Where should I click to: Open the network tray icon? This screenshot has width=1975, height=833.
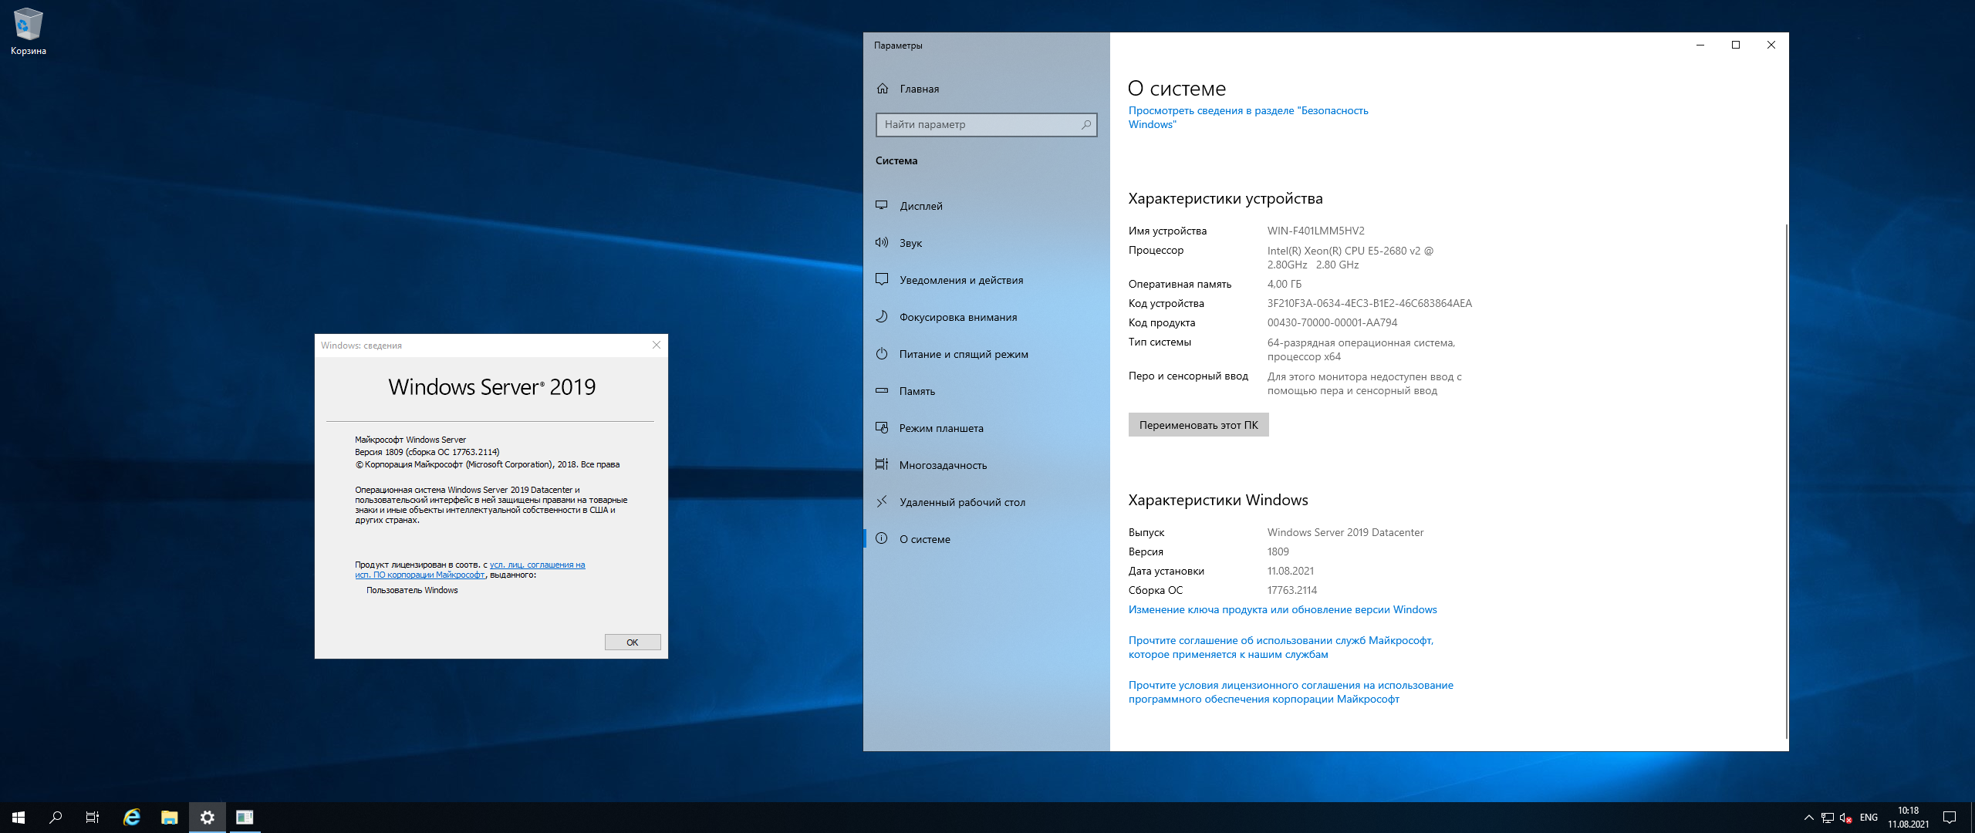1827,818
